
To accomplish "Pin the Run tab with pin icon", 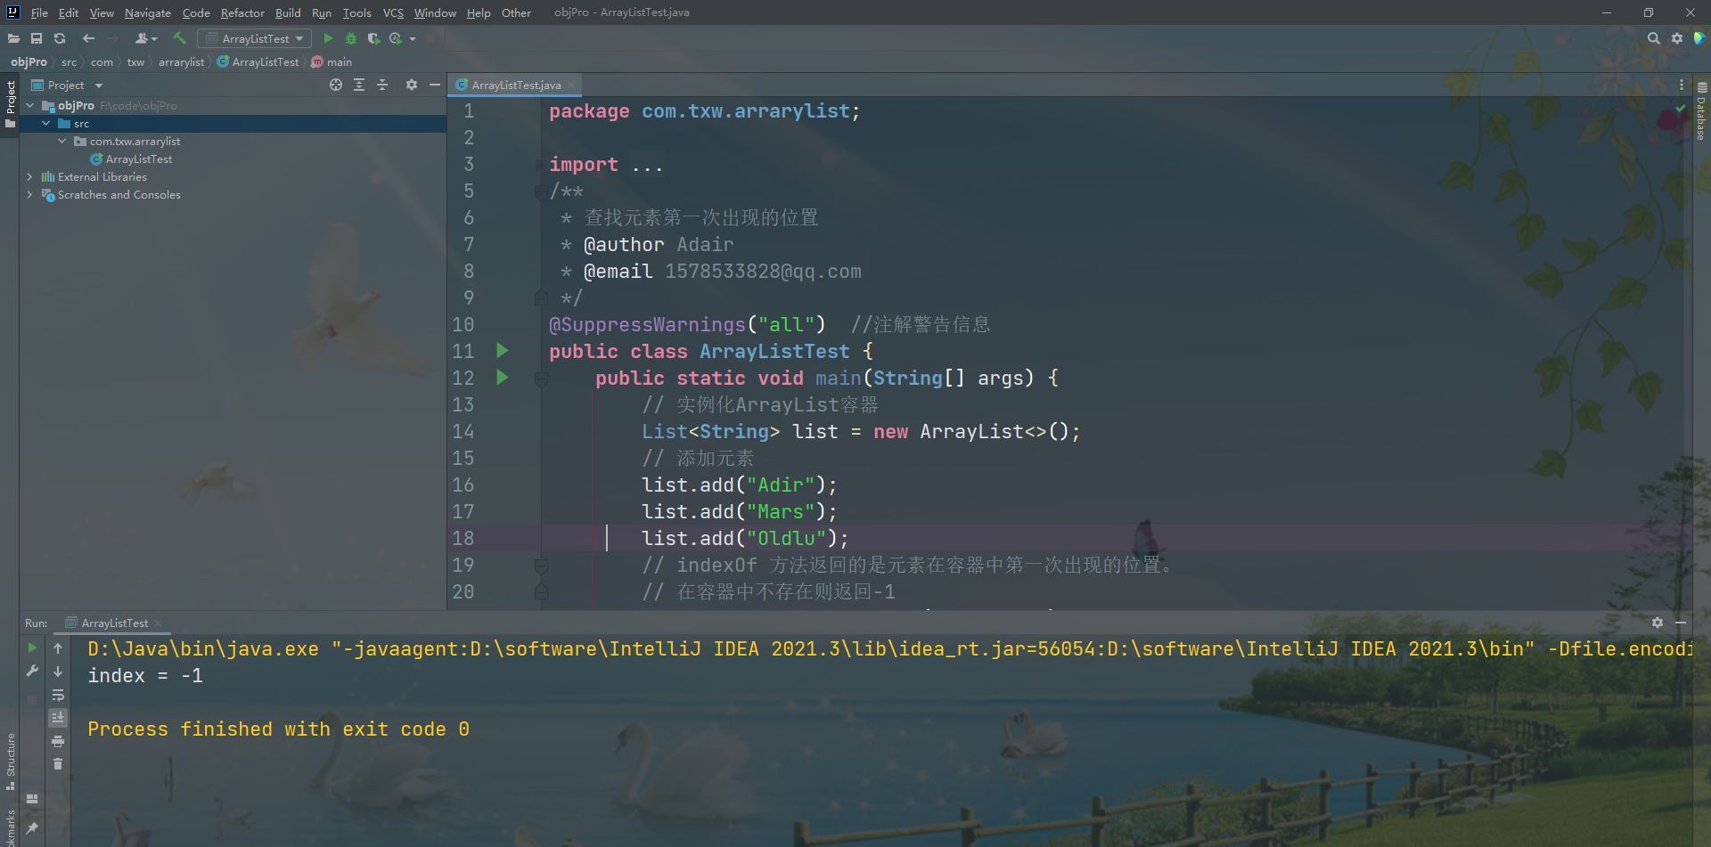I will (x=32, y=828).
